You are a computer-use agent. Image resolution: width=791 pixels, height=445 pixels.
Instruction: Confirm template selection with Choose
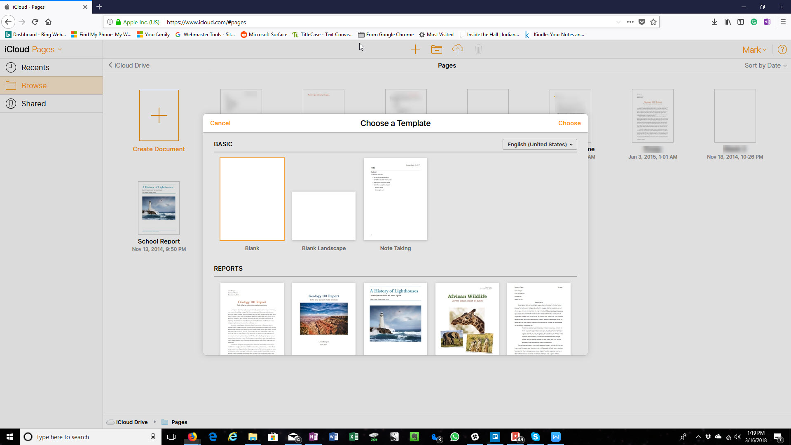[569, 123]
